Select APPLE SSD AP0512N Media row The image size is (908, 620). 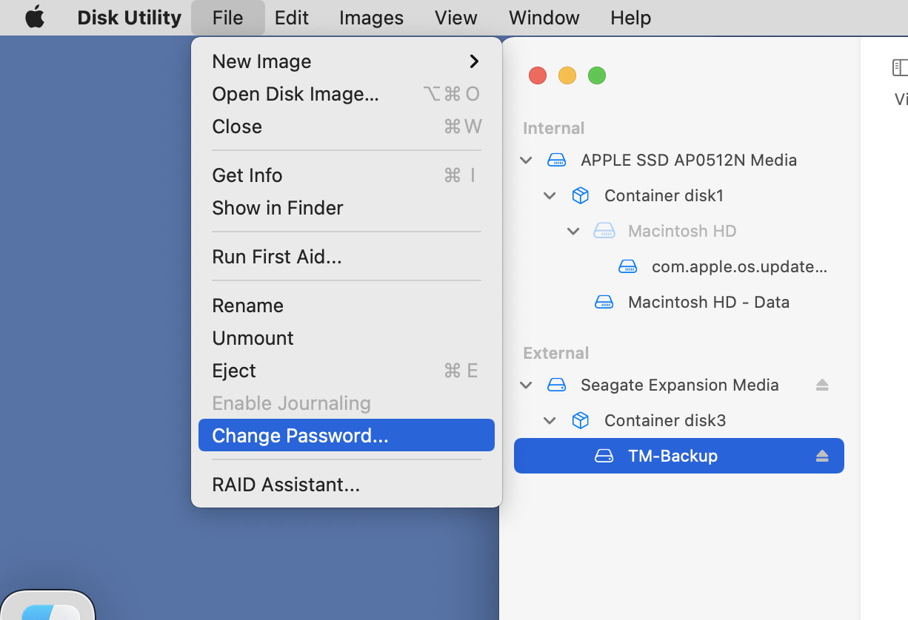679,160
